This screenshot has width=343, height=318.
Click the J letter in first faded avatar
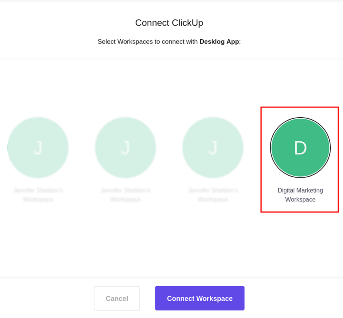tap(38, 148)
